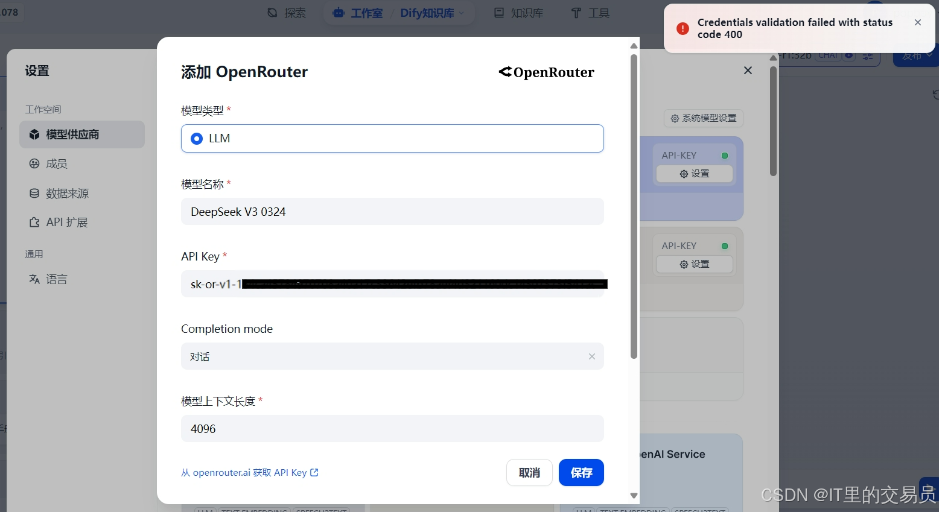
Task: Click the dialog vertical scrollbar thumb
Action: click(634, 206)
